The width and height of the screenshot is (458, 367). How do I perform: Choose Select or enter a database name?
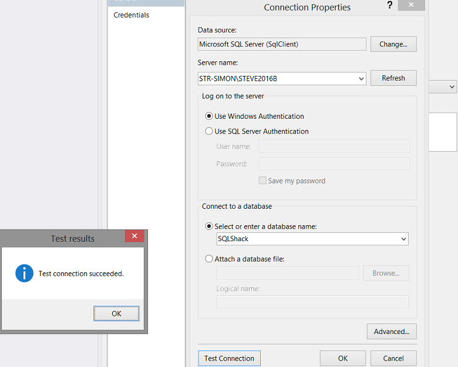209,226
